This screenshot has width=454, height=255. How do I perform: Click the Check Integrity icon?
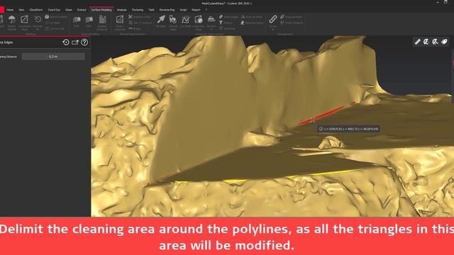pyautogui.click(x=282, y=23)
